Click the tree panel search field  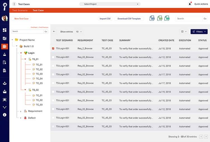pyautogui.click(x=27, y=31)
